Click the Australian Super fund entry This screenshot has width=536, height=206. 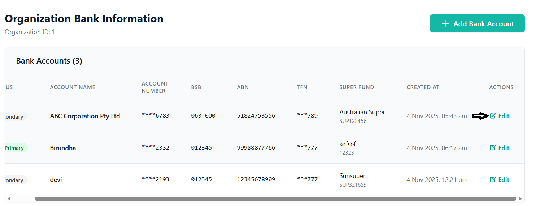[x=362, y=112]
